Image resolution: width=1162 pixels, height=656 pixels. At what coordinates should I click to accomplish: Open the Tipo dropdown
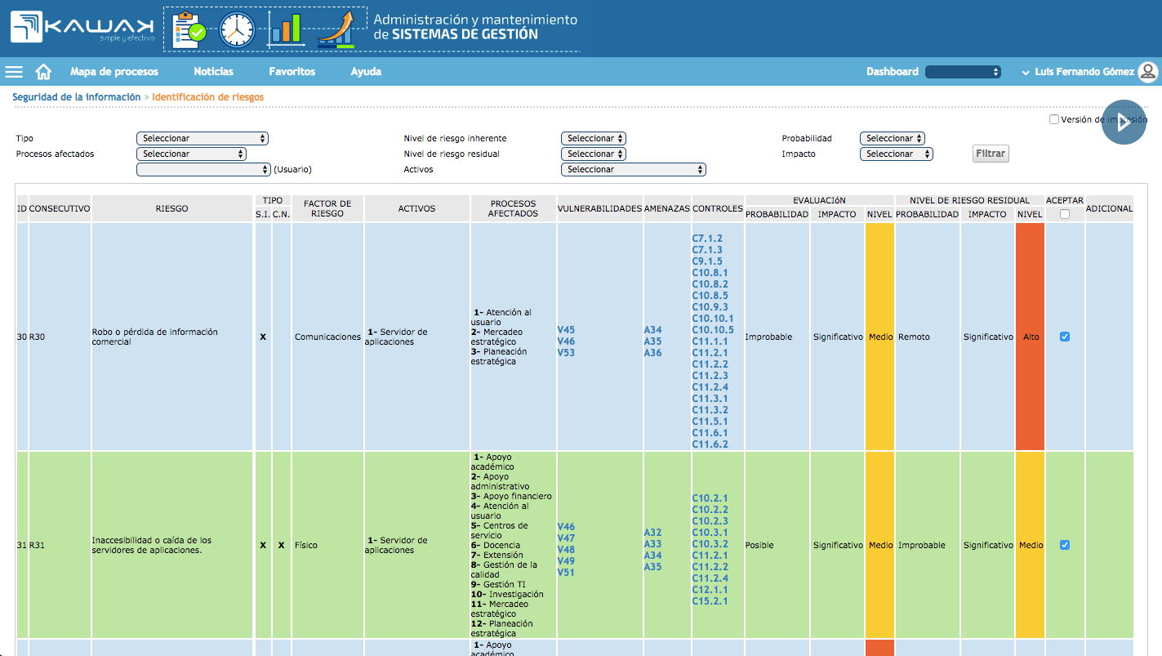point(203,138)
